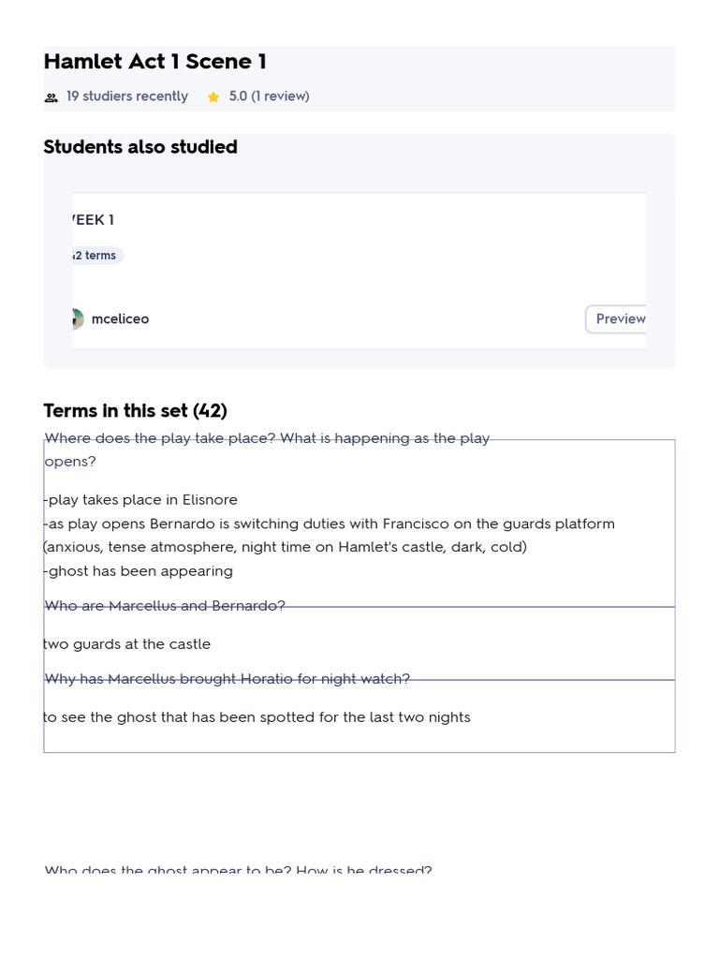This screenshot has width=719, height=959.
Task: Click the 'Terms in this set (42)' heading
Action: point(135,411)
